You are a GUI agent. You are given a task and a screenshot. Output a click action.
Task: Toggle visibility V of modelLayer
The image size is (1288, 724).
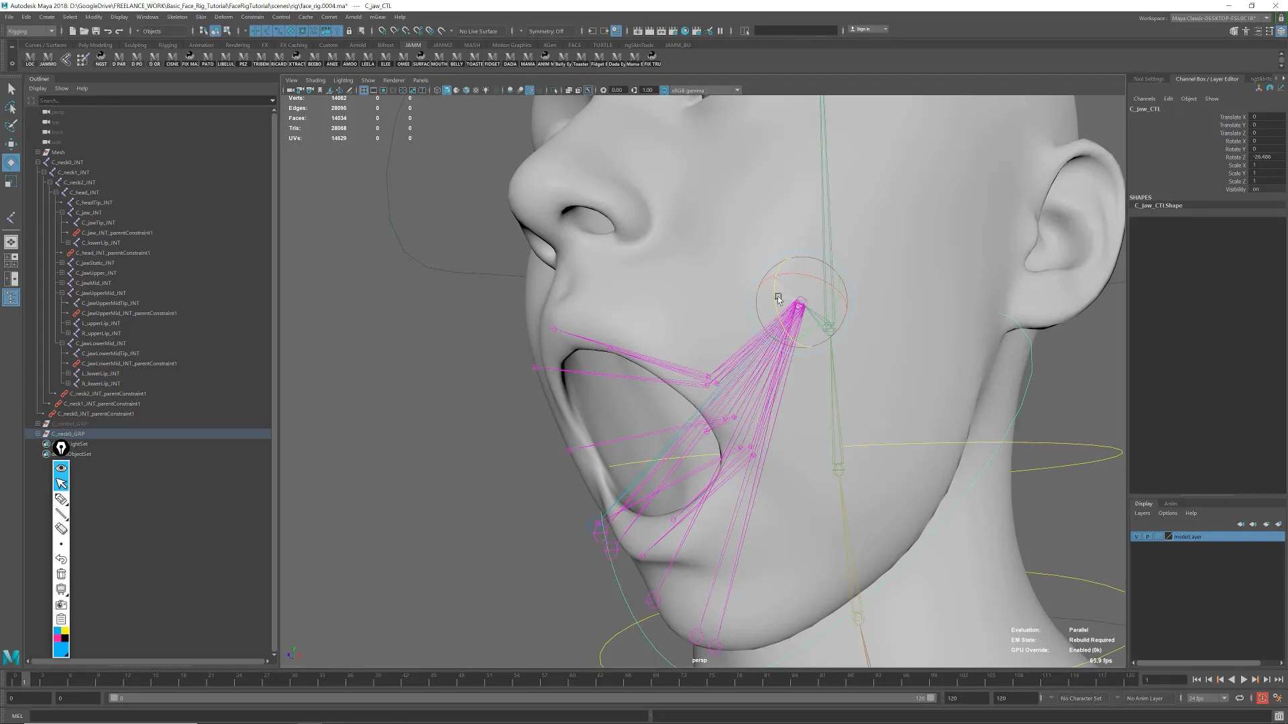pyautogui.click(x=1137, y=536)
